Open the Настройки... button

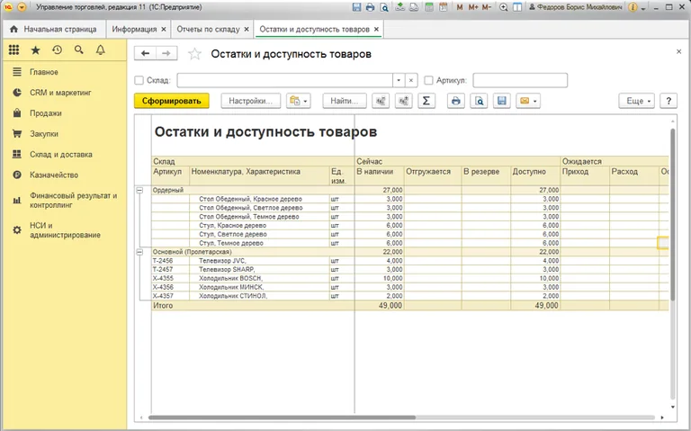(251, 101)
